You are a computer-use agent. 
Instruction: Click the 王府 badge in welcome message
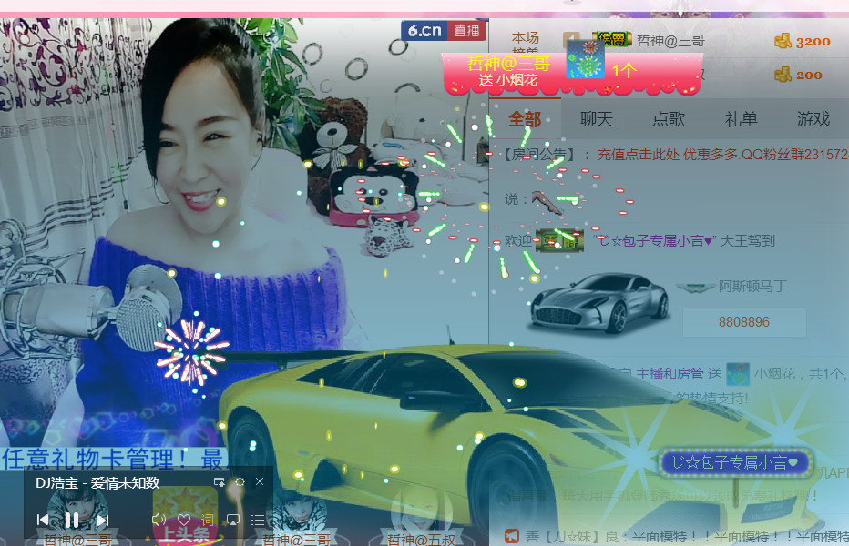560,240
